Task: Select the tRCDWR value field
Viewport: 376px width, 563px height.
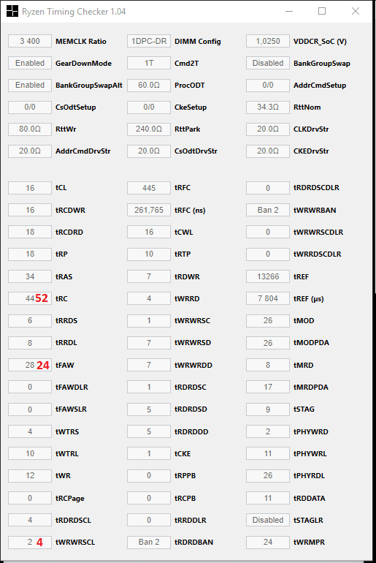Action: click(30, 210)
